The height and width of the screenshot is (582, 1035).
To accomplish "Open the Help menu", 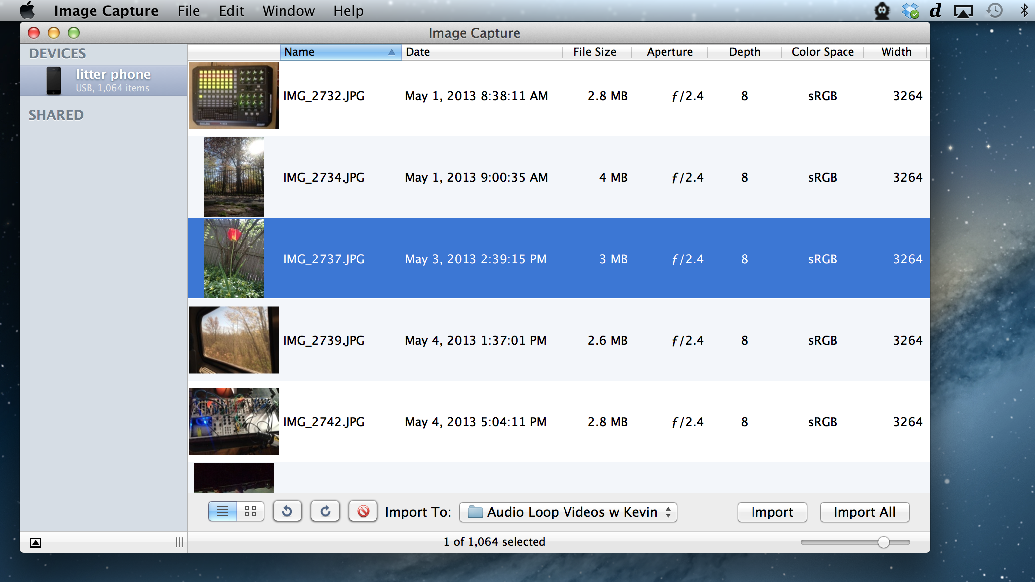I will 348,10.
